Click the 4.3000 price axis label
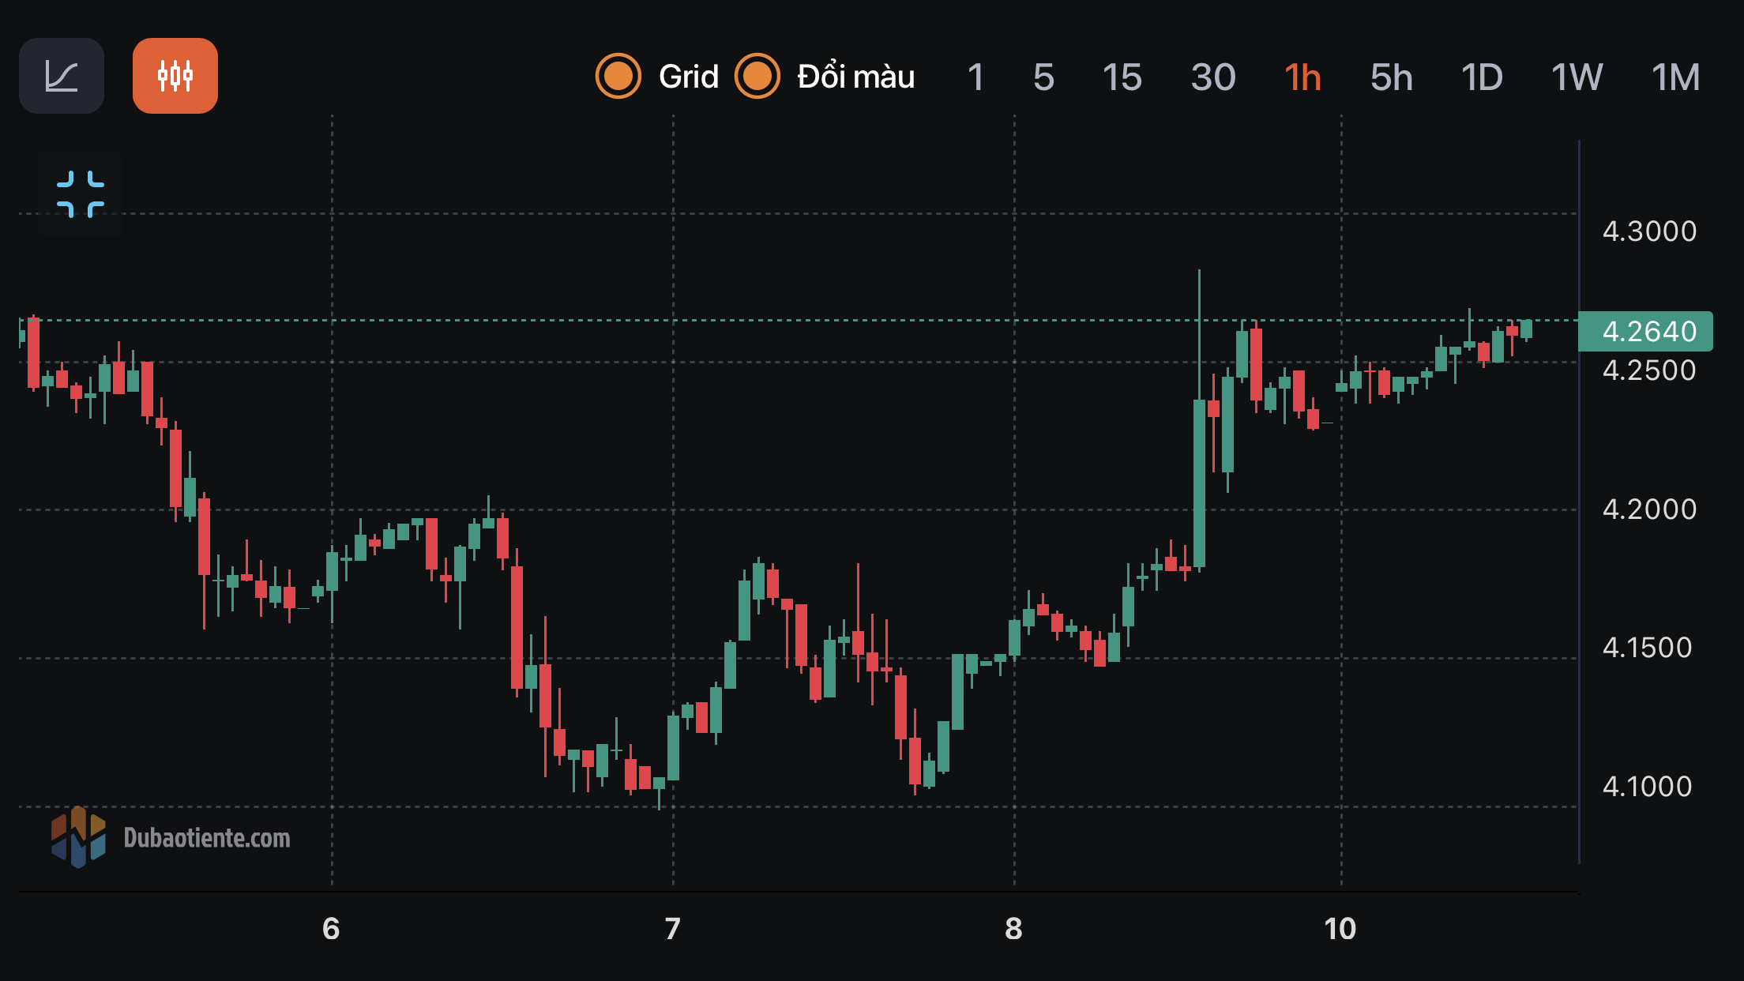 click(x=1649, y=231)
